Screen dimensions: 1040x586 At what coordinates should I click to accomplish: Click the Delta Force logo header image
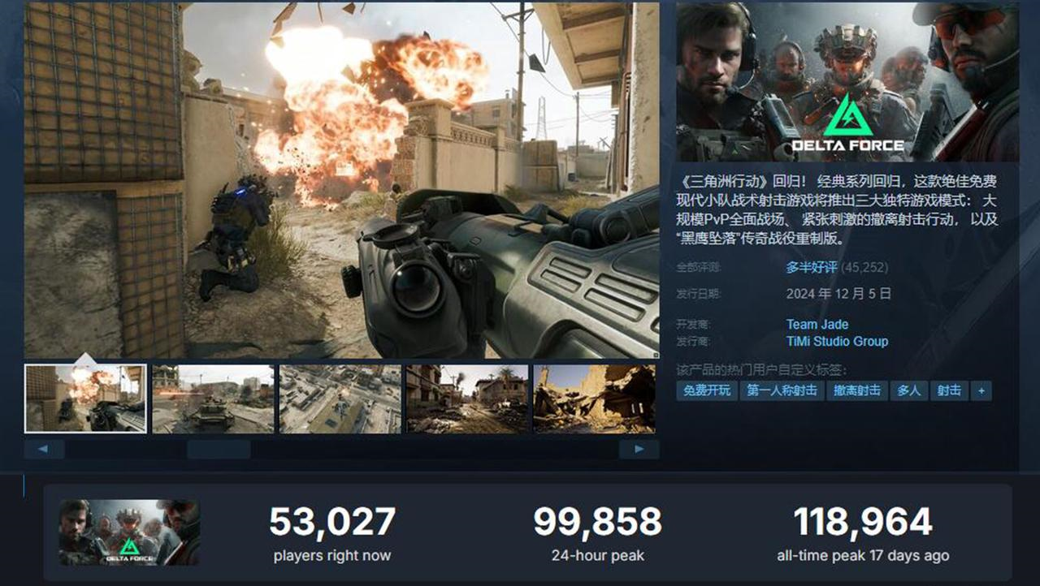click(x=847, y=82)
